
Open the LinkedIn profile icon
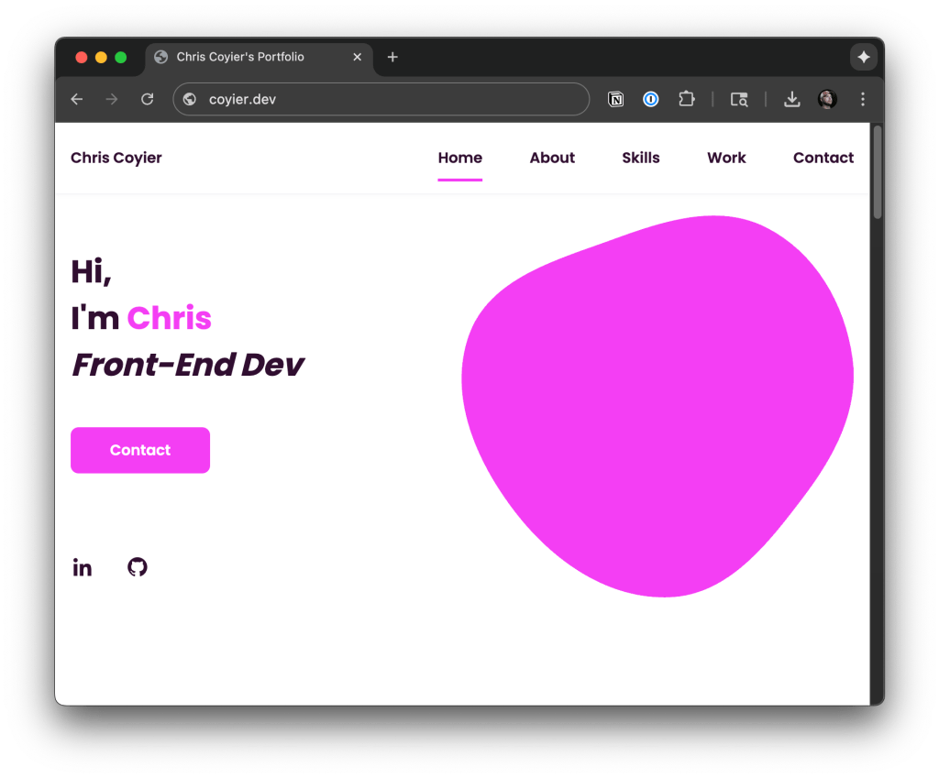click(83, 567)
